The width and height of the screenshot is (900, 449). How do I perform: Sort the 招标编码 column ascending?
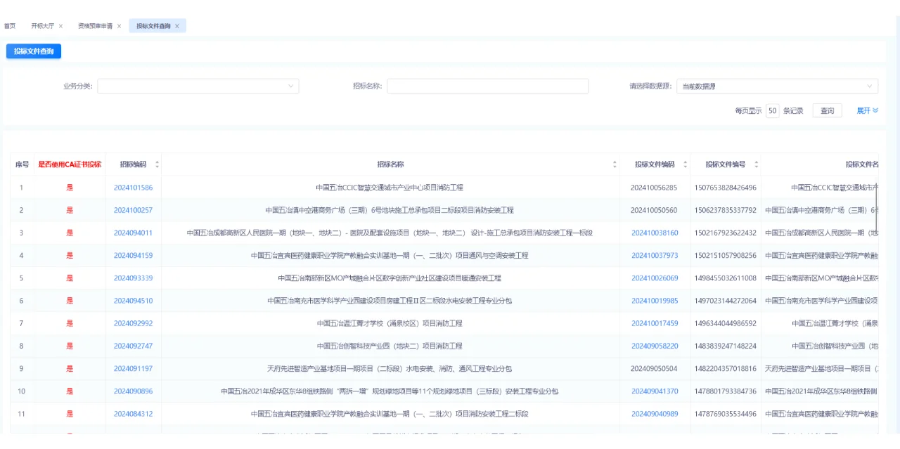[x=157, y=164]
